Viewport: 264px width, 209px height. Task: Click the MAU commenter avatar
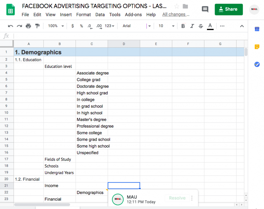pyautogui.click(x=118, y=199)
